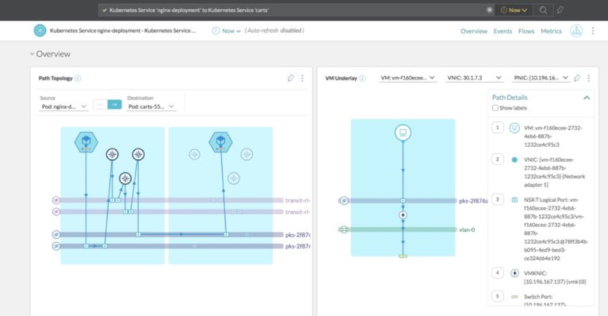Open the topology diagram icon in header

click(x=577, y=31)
